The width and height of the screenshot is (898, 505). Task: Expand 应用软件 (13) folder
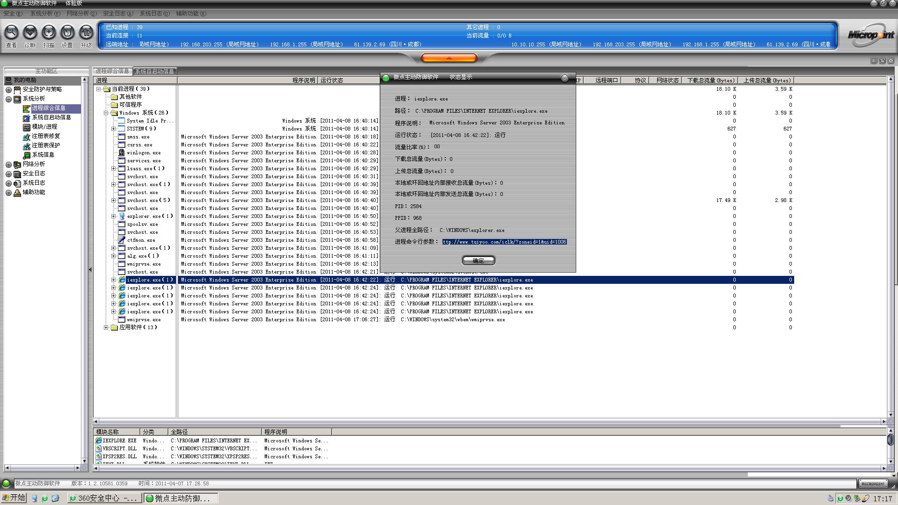[106, 327]
